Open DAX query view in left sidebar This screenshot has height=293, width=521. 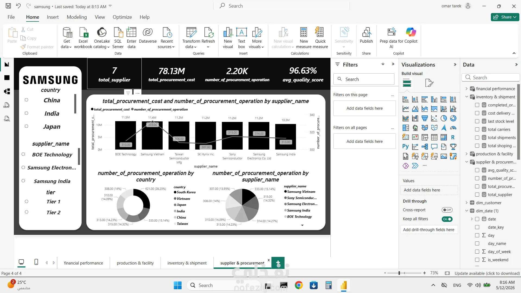[7, 105]
